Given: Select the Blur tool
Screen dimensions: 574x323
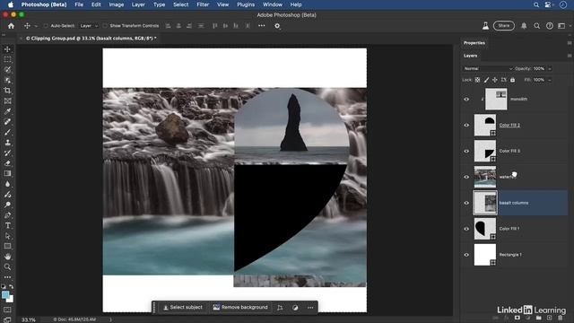Looking at the screenshot, I should tap(7, 184).
